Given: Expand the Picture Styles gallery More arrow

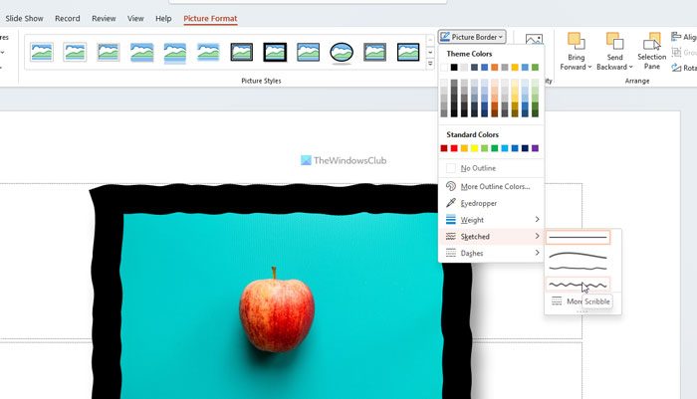Looking at the screenshot, I should tap(430, 64).
